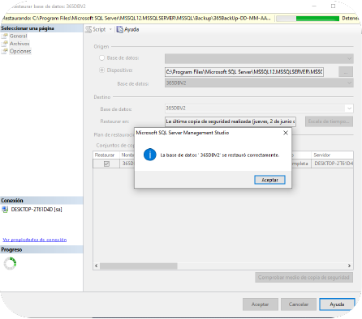
Task: Click the Dispositivo path input field
Action: pyautogui.click(x=244, y=72)
